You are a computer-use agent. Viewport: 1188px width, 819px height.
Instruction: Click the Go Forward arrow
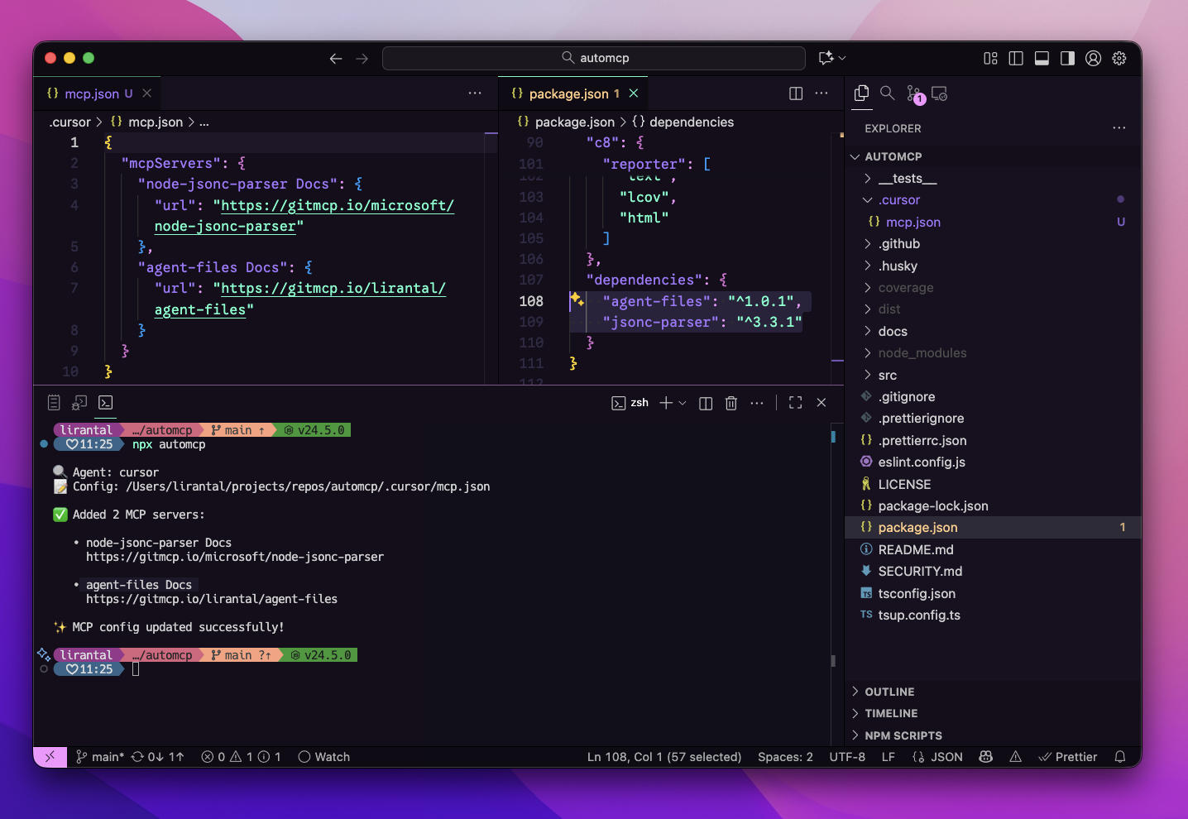[362, 58]
